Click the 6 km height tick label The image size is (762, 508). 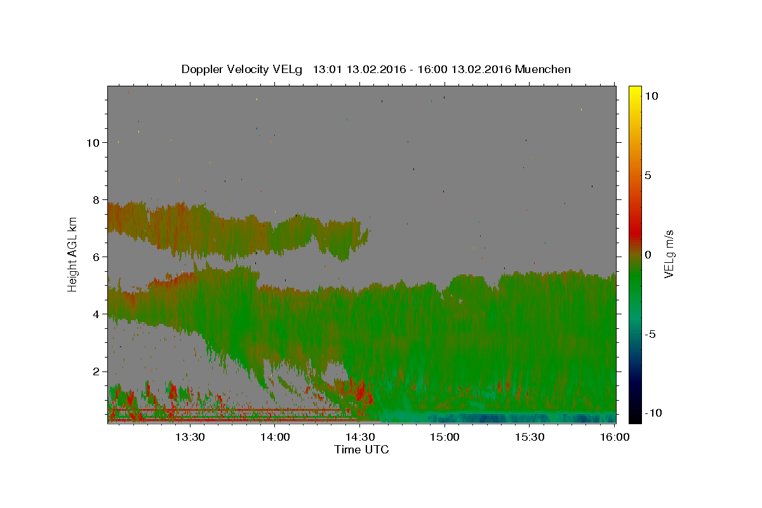pos(97,257)
